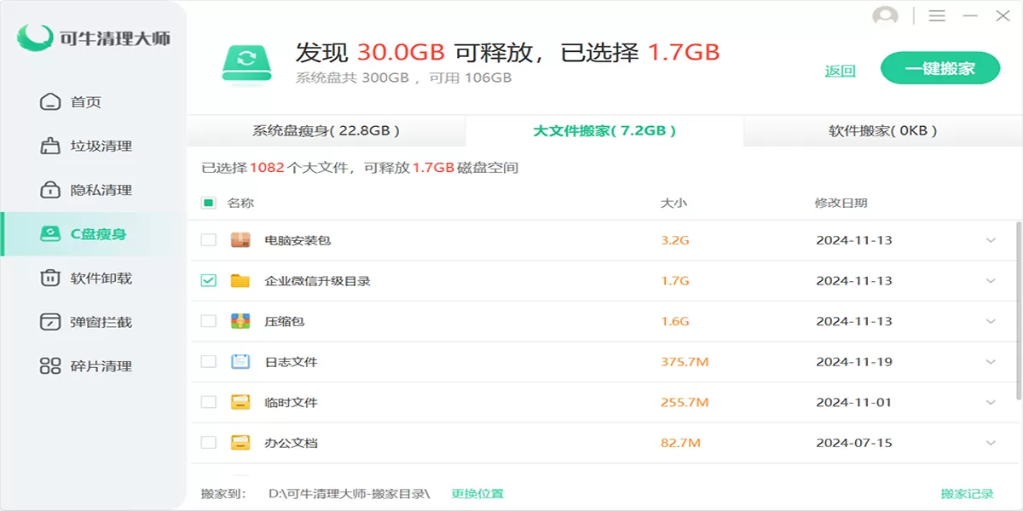
Task: Check the 临时文件 checkbox
Action: (208, 402)
